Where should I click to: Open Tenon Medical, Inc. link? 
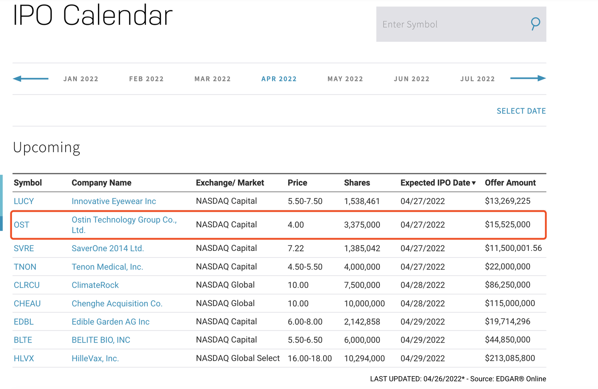(x=107, y=267)
